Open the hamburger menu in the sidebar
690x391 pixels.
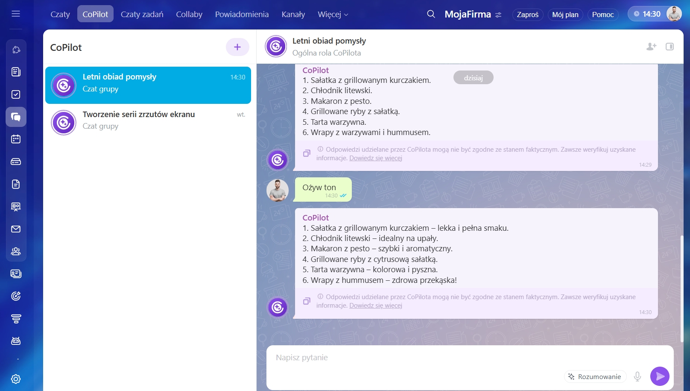point(16,14)
